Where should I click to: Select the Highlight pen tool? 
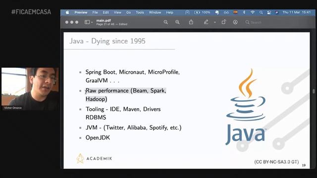tap(206, 22)
